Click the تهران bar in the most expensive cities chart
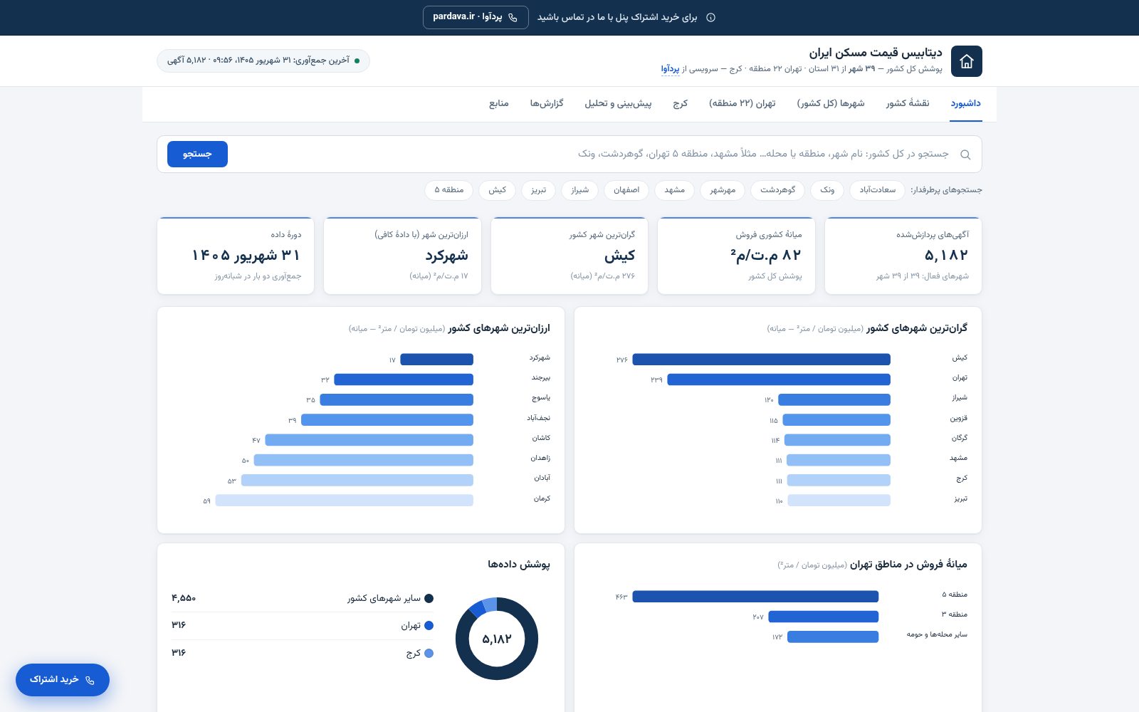The height and width of the screenshot is (712, 1139). coord(779,379)
